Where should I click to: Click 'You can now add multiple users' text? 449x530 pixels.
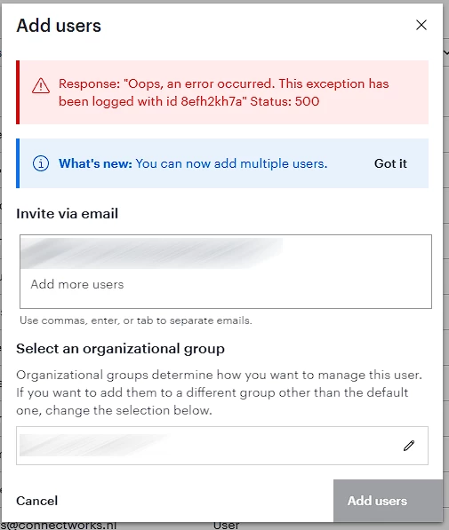(231, 163)
